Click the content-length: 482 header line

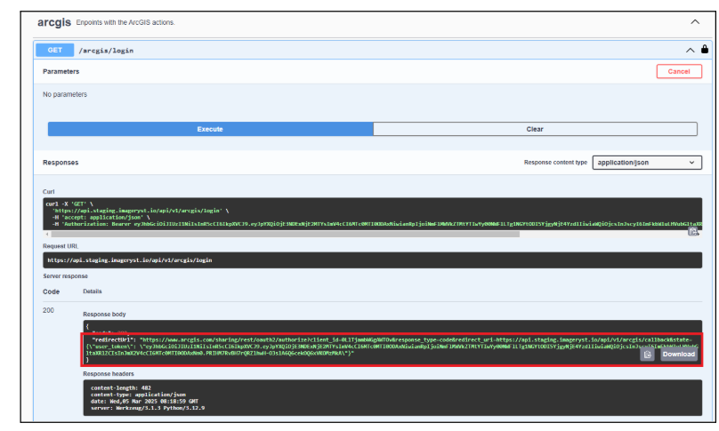tap(121, 388)
